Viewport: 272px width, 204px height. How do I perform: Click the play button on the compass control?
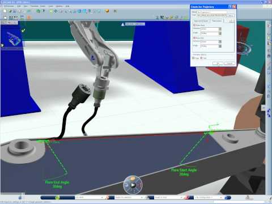click(x=133, y=185)
